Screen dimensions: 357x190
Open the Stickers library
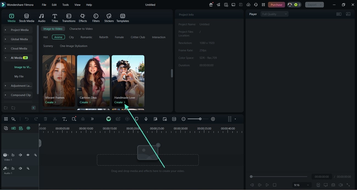click(x=109, y=18)
